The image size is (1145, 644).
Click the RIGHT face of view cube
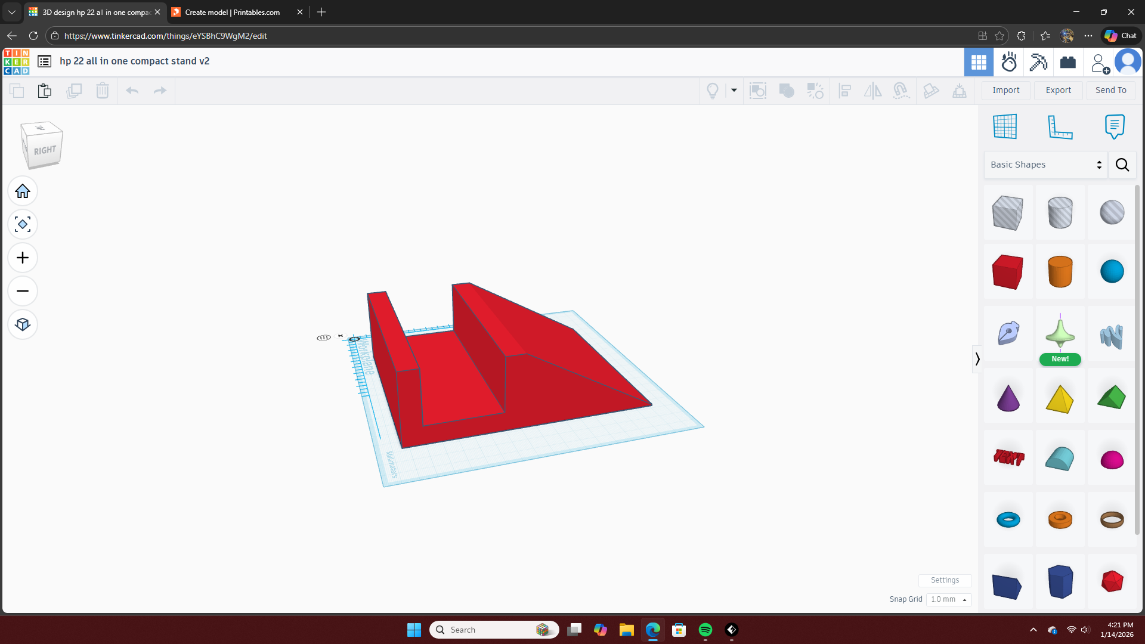[x=45, y=150]
